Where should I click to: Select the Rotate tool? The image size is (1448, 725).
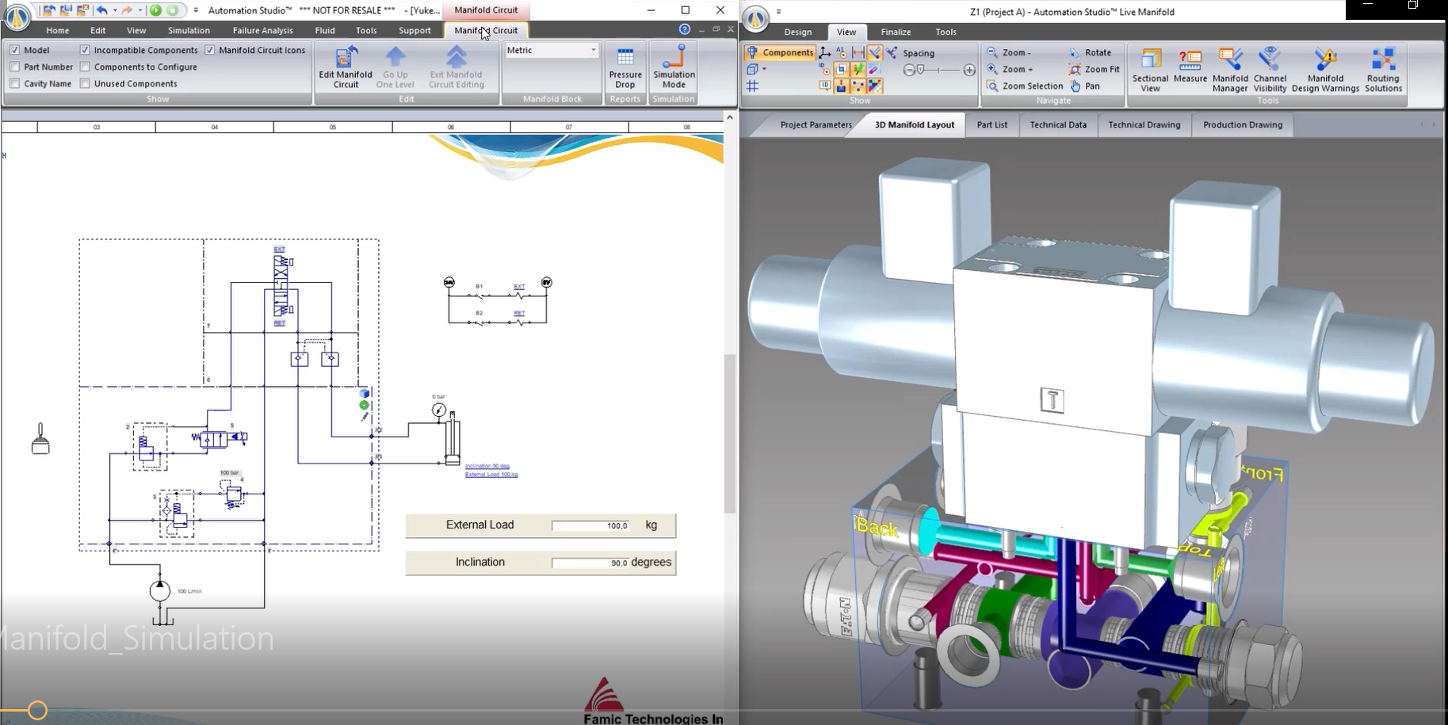click(x=1090, y=52)
